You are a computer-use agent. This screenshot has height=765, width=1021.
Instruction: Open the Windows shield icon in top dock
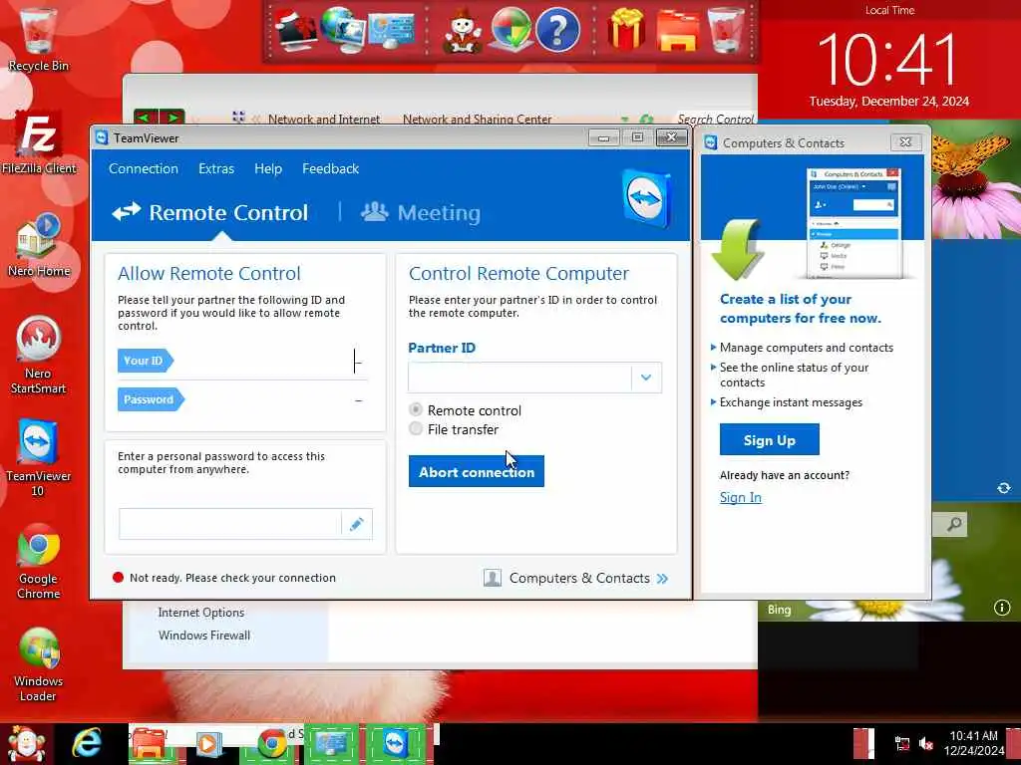click(510, 30)
